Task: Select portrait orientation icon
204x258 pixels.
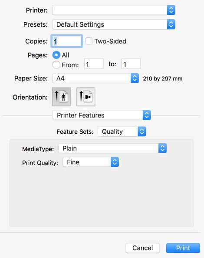Action: click(x=61, y=97)
